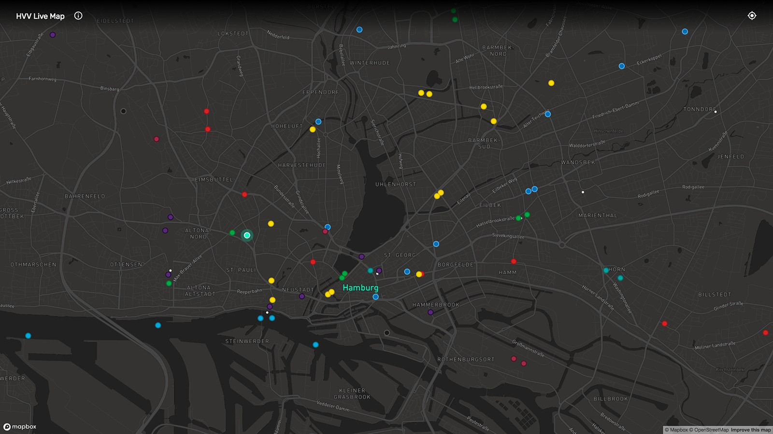Select the yellow vehicle marker near Hoheluft
The width and height of the screenshot is (773, 434).
(x=312, y=129)
